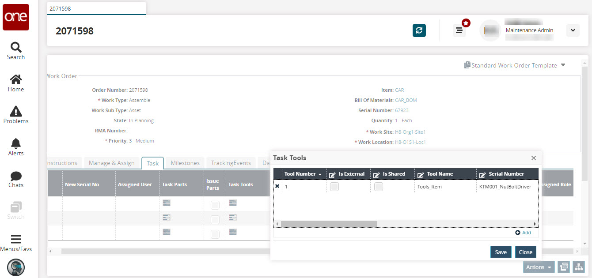592x278 pixels.
Task: Switch to the Manage & Assign tab
Action: [111, 163]
